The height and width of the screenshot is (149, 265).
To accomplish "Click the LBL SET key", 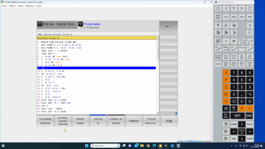I will (x=242, y=57).
